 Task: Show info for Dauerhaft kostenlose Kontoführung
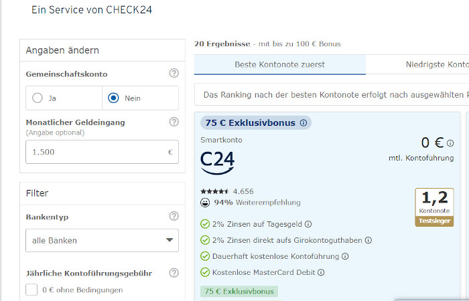tap(345, 256)
